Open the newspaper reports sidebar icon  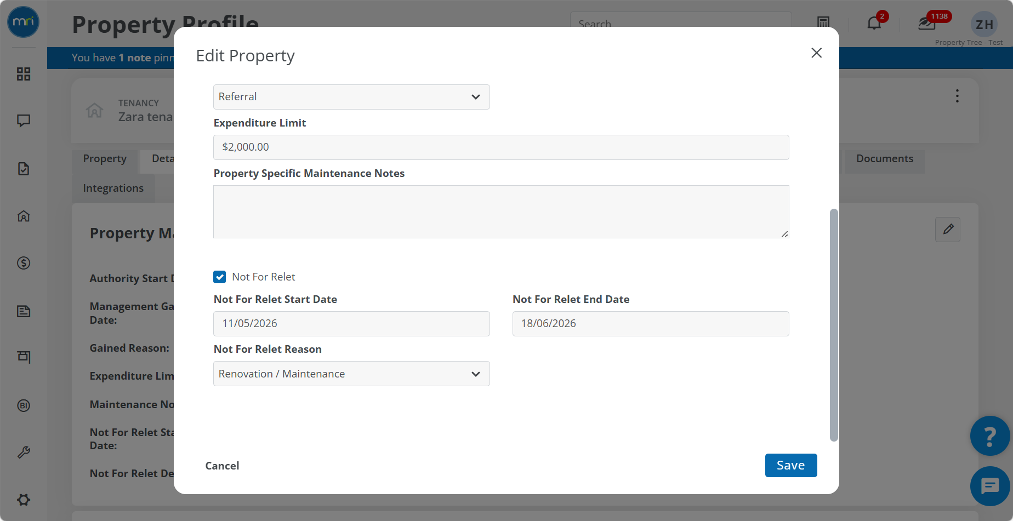[x=24, y=311]
